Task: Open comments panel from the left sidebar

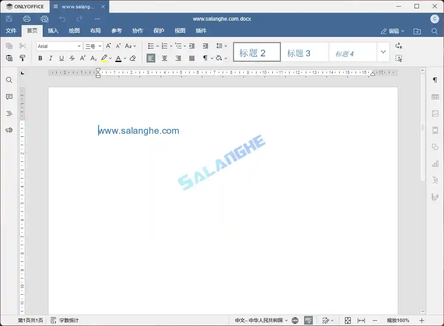Action: click(9, 97)
